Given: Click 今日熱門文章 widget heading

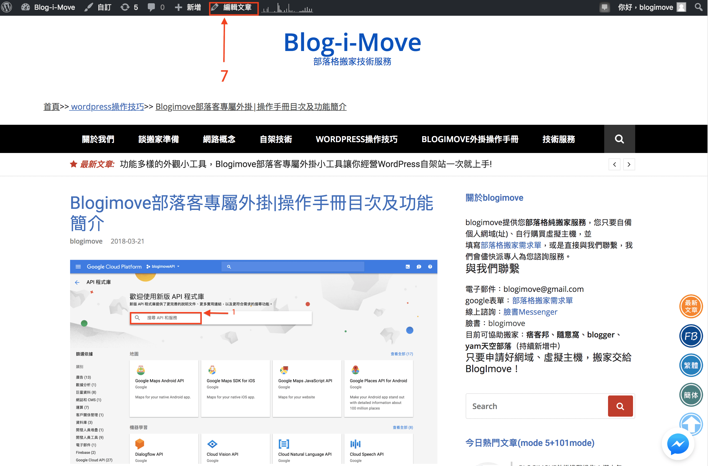Looking at the screenshot, I should tap(530, 443).
